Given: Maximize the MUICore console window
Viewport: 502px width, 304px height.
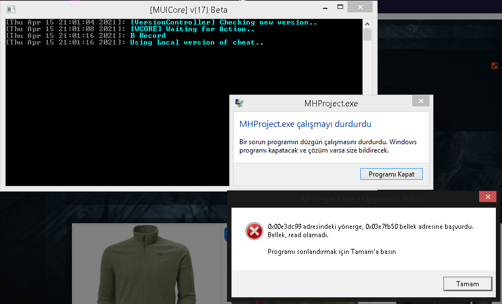Looking at the screenshot, I should coord(340,7).
